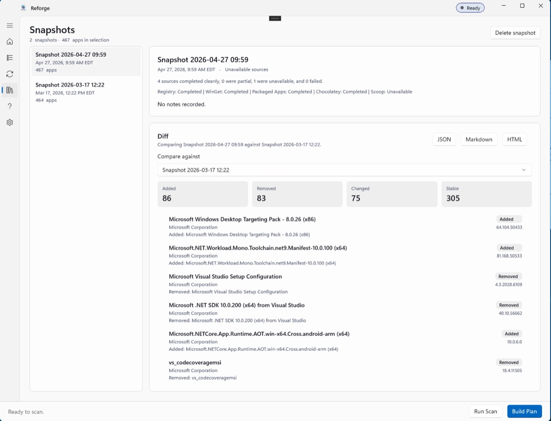Viewport: 551px width, 421px height.
Task: Click version 40.10.56662 value
Action: click(510, 313)
